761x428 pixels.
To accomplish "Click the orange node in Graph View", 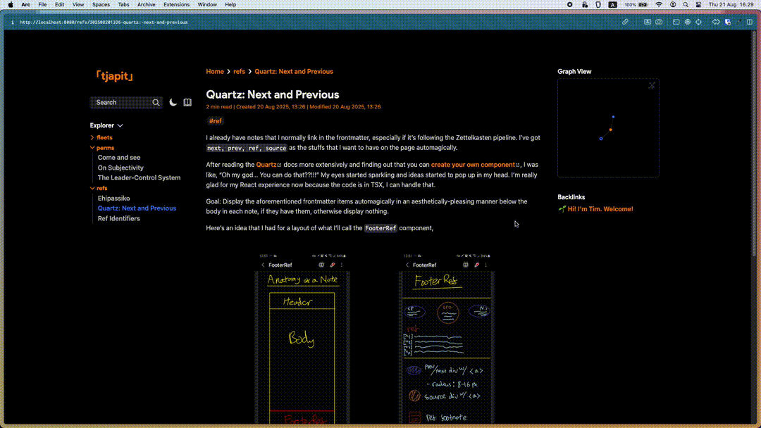I will (x=610, y=130).
